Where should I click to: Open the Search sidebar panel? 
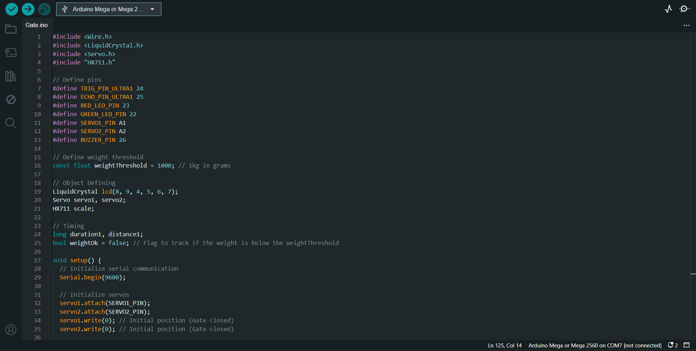(11, 123)
